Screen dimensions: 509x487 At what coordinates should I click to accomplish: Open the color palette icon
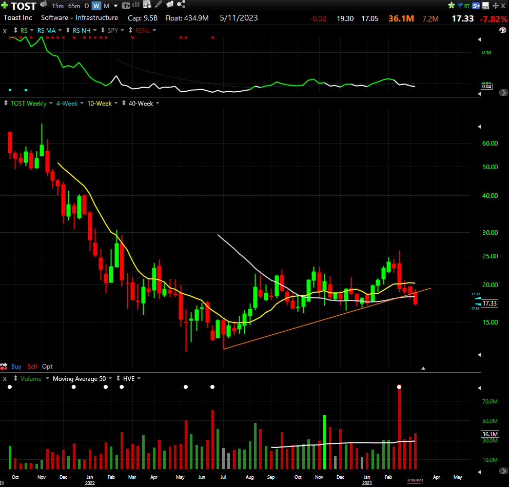click(502, 30)
